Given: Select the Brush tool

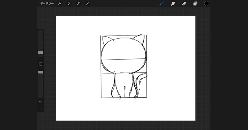Looking at the screenshot, I should point(162,4).
